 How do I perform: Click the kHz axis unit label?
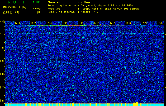tap(2, 21)
